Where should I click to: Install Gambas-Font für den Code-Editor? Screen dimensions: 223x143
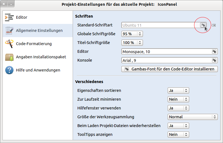coord(169,69)
